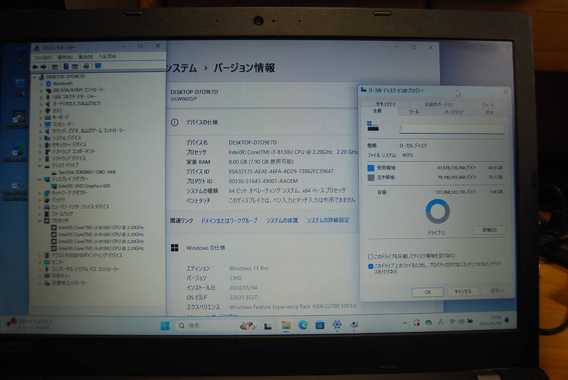Click the 詳細(D) button
The image size is (568, 380).
(x=489, y=230)
